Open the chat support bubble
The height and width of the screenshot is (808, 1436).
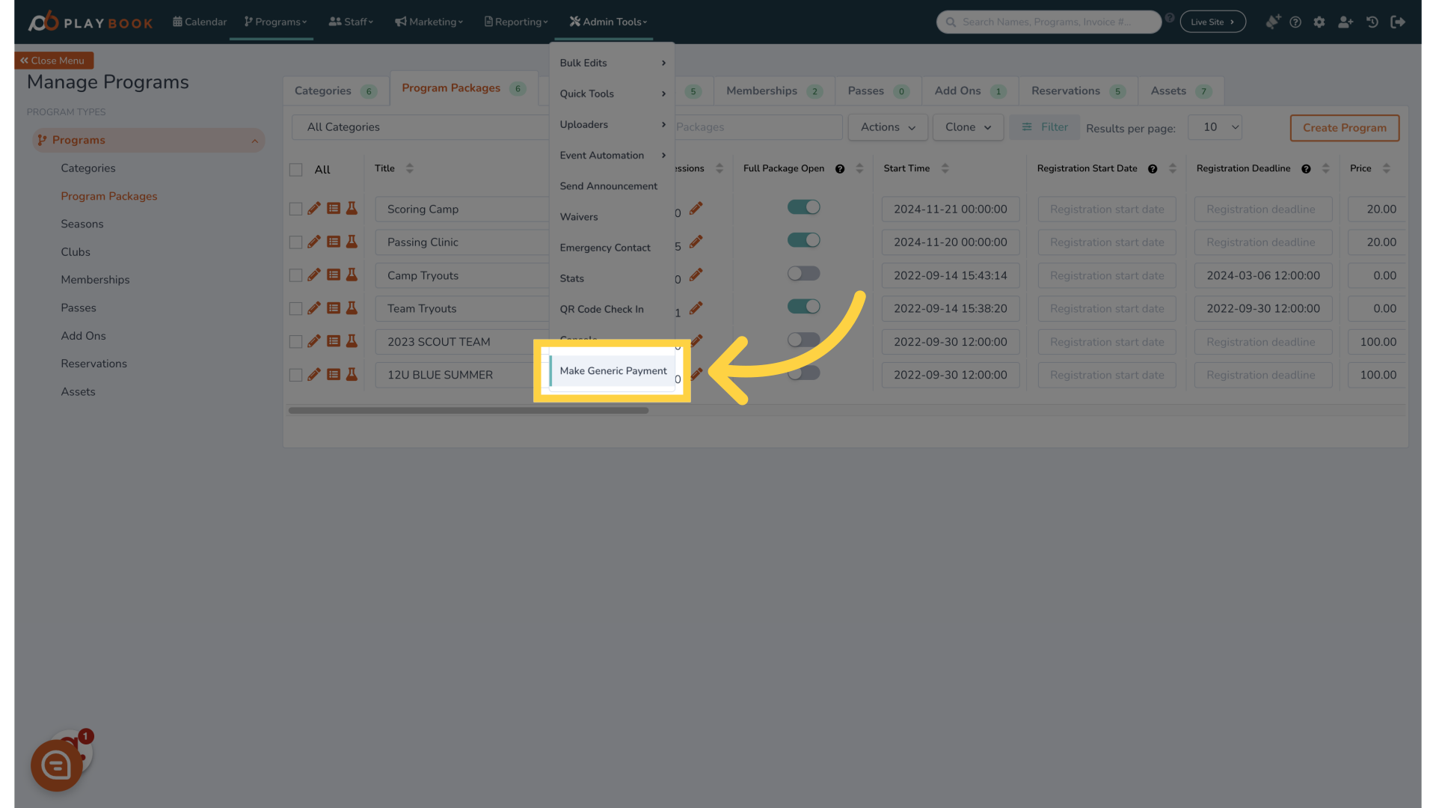(57, 765)
